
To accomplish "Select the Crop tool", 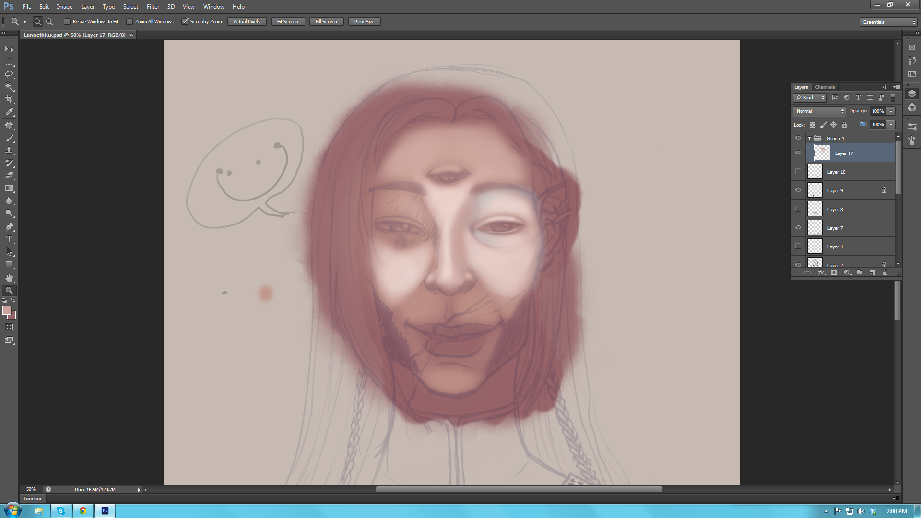I will [x=9, y=99].
